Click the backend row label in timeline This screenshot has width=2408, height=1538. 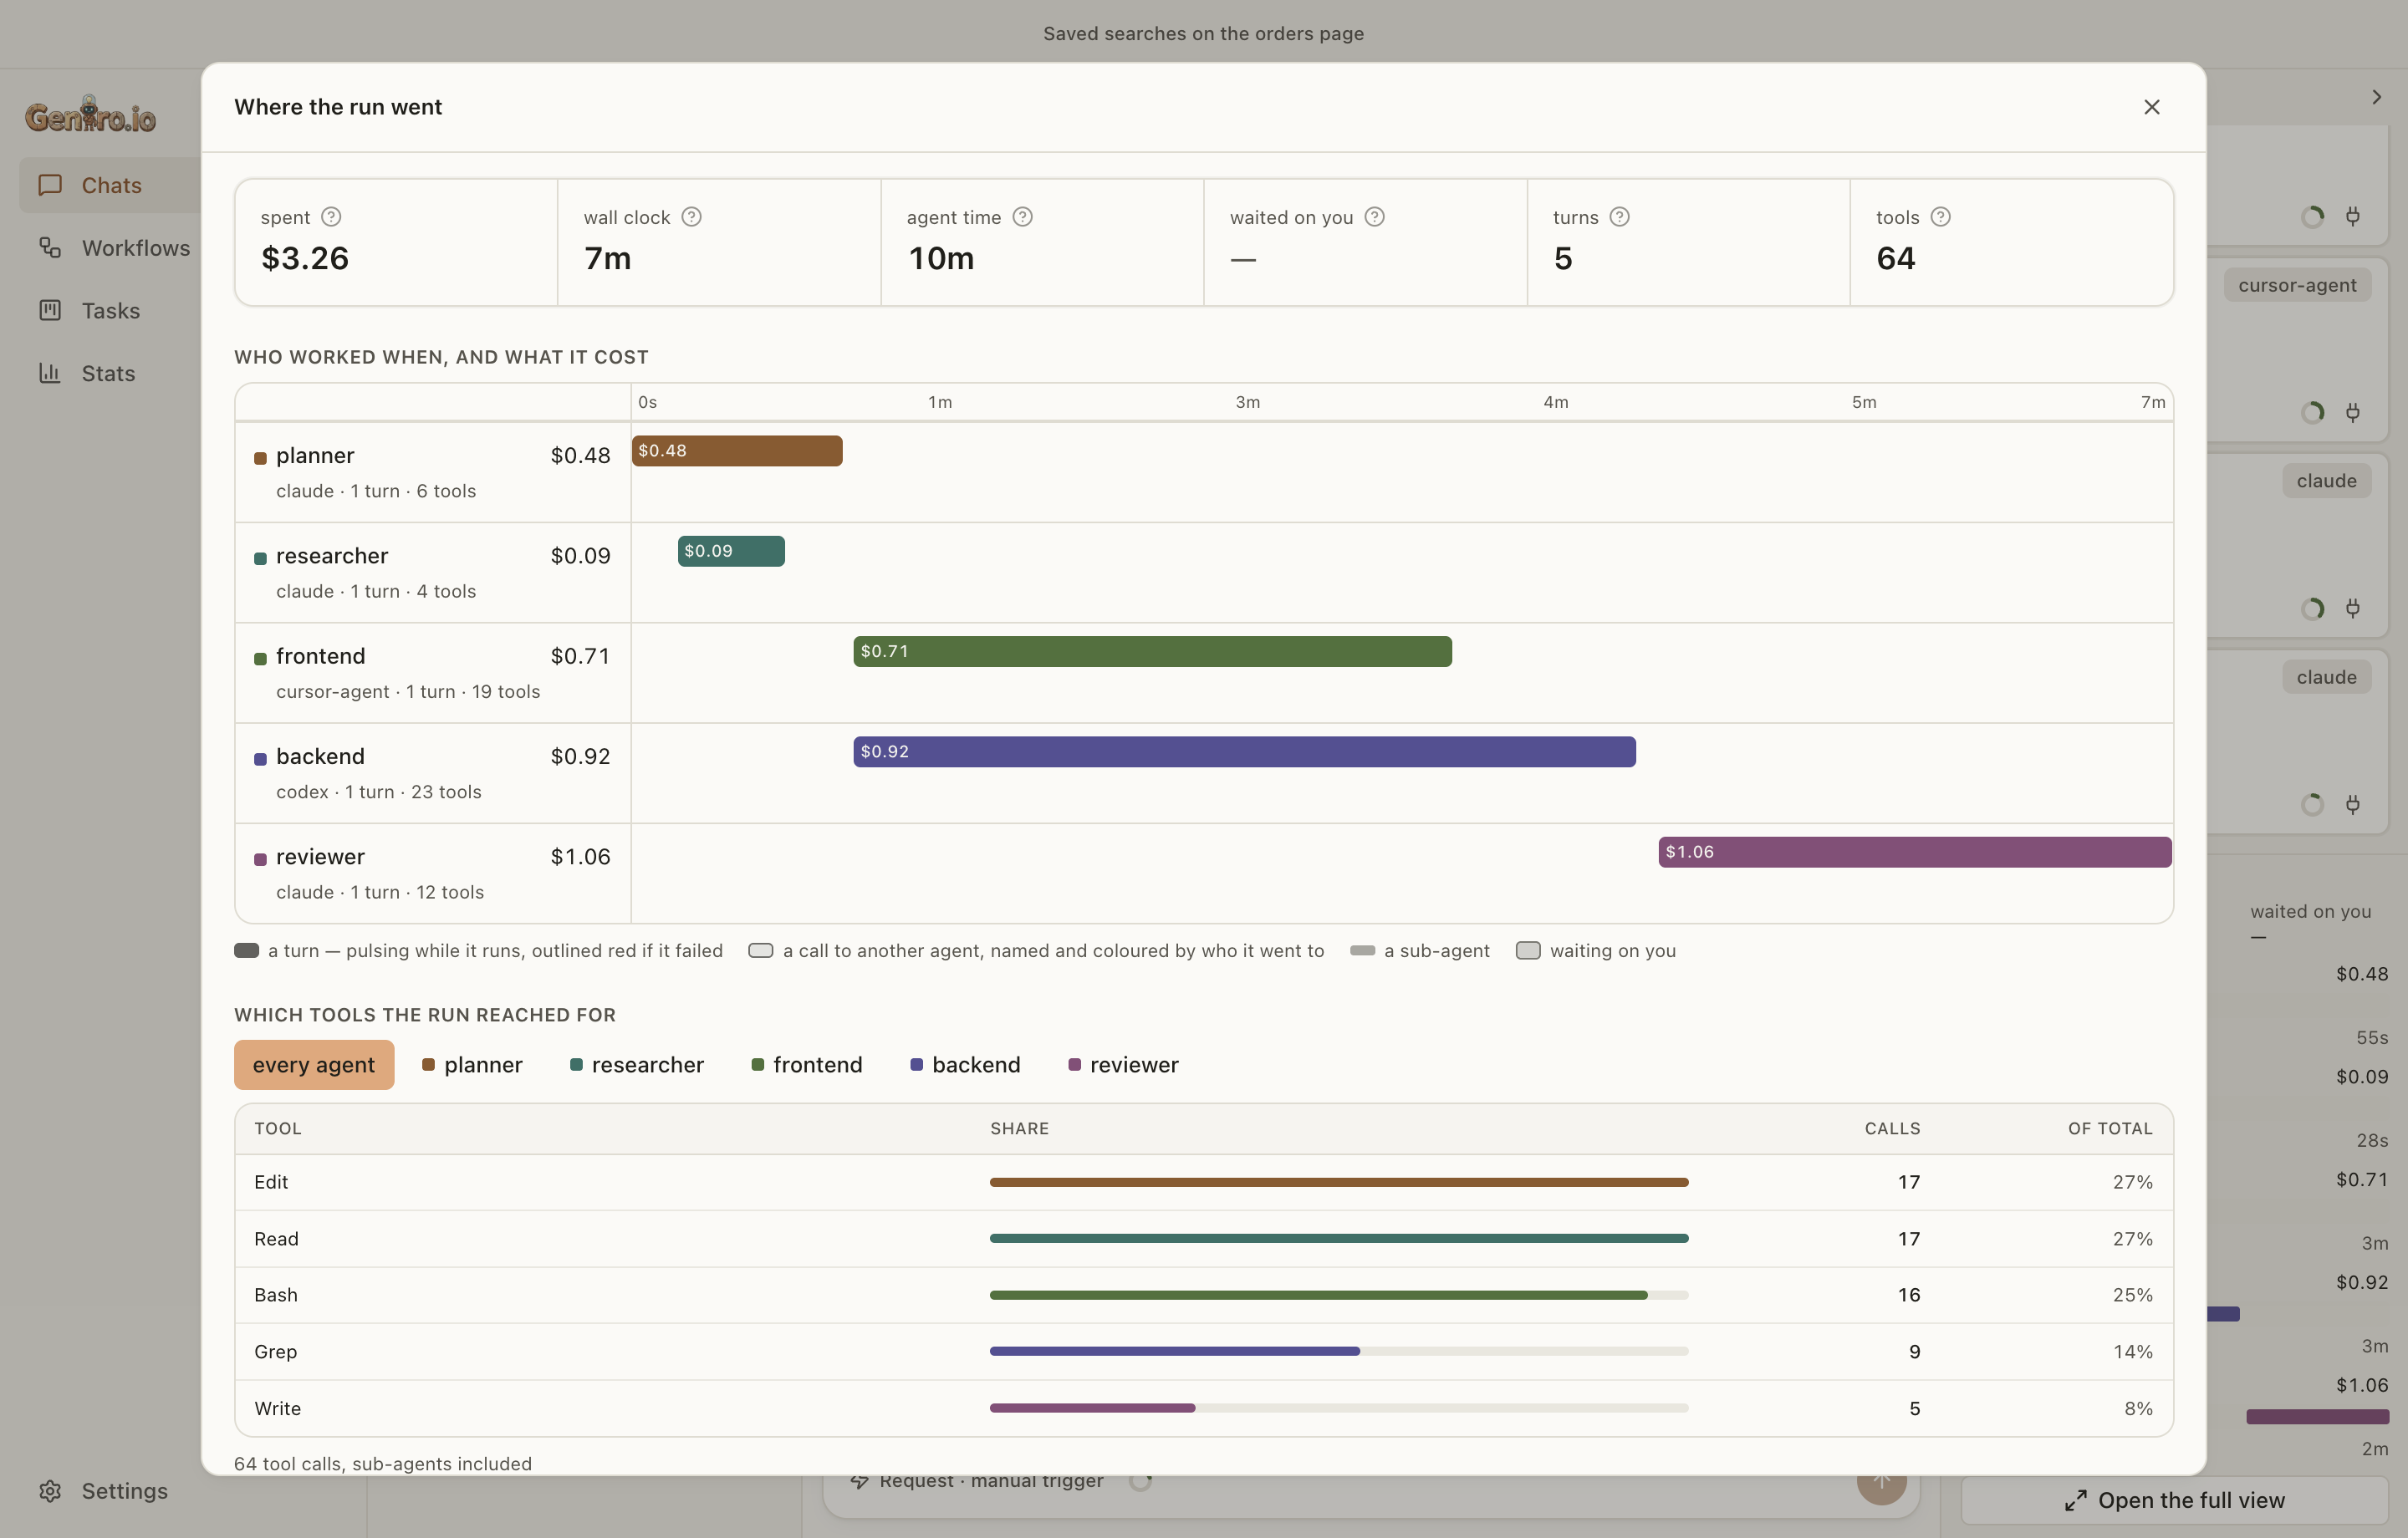(320, 756)
